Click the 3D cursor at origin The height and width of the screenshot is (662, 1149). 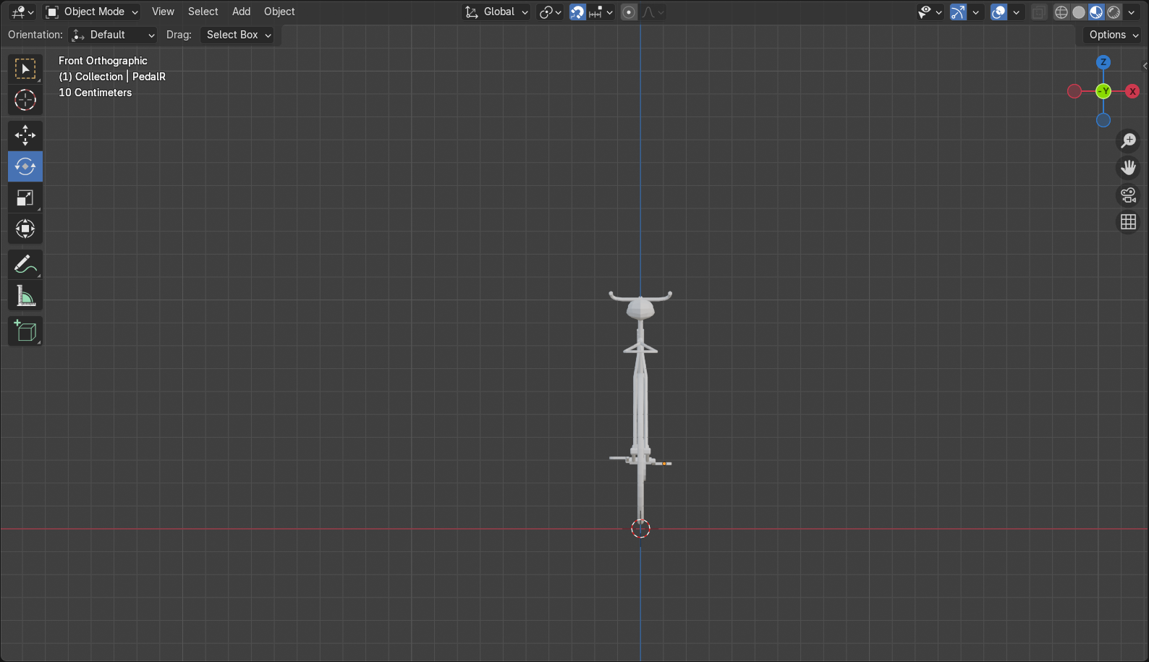point(640,529)
